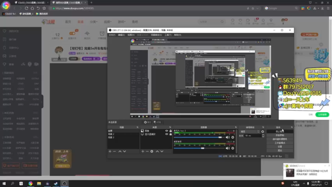Open a new browser tab
The height and width of the screenshot is (187, 332).
pyautogui.click(x=91, y=2)
